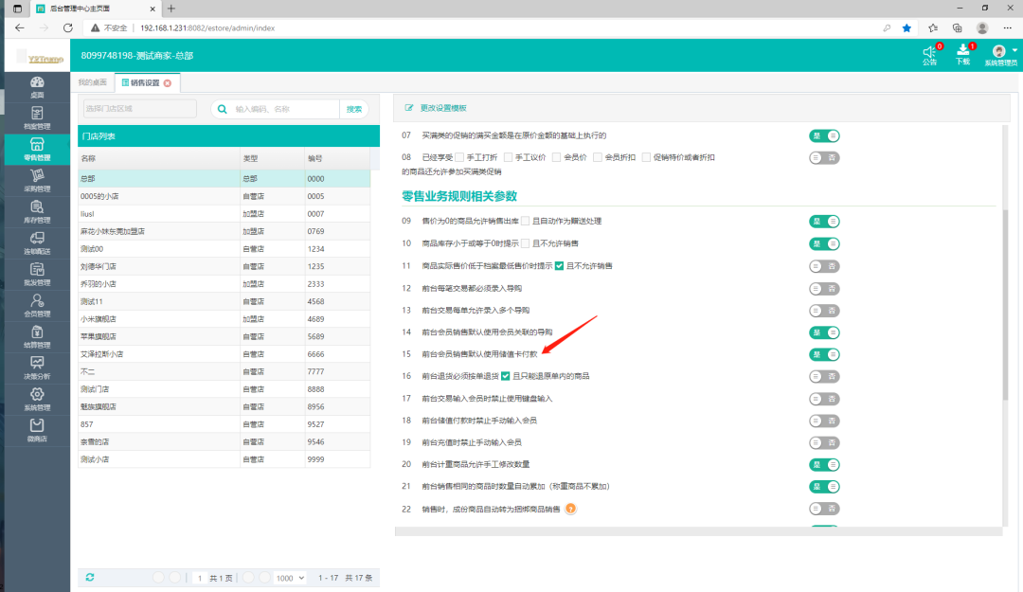1023x592 pixels.
Task: Open the page size 1000 dropdown
Action: (x=288, y=576)
